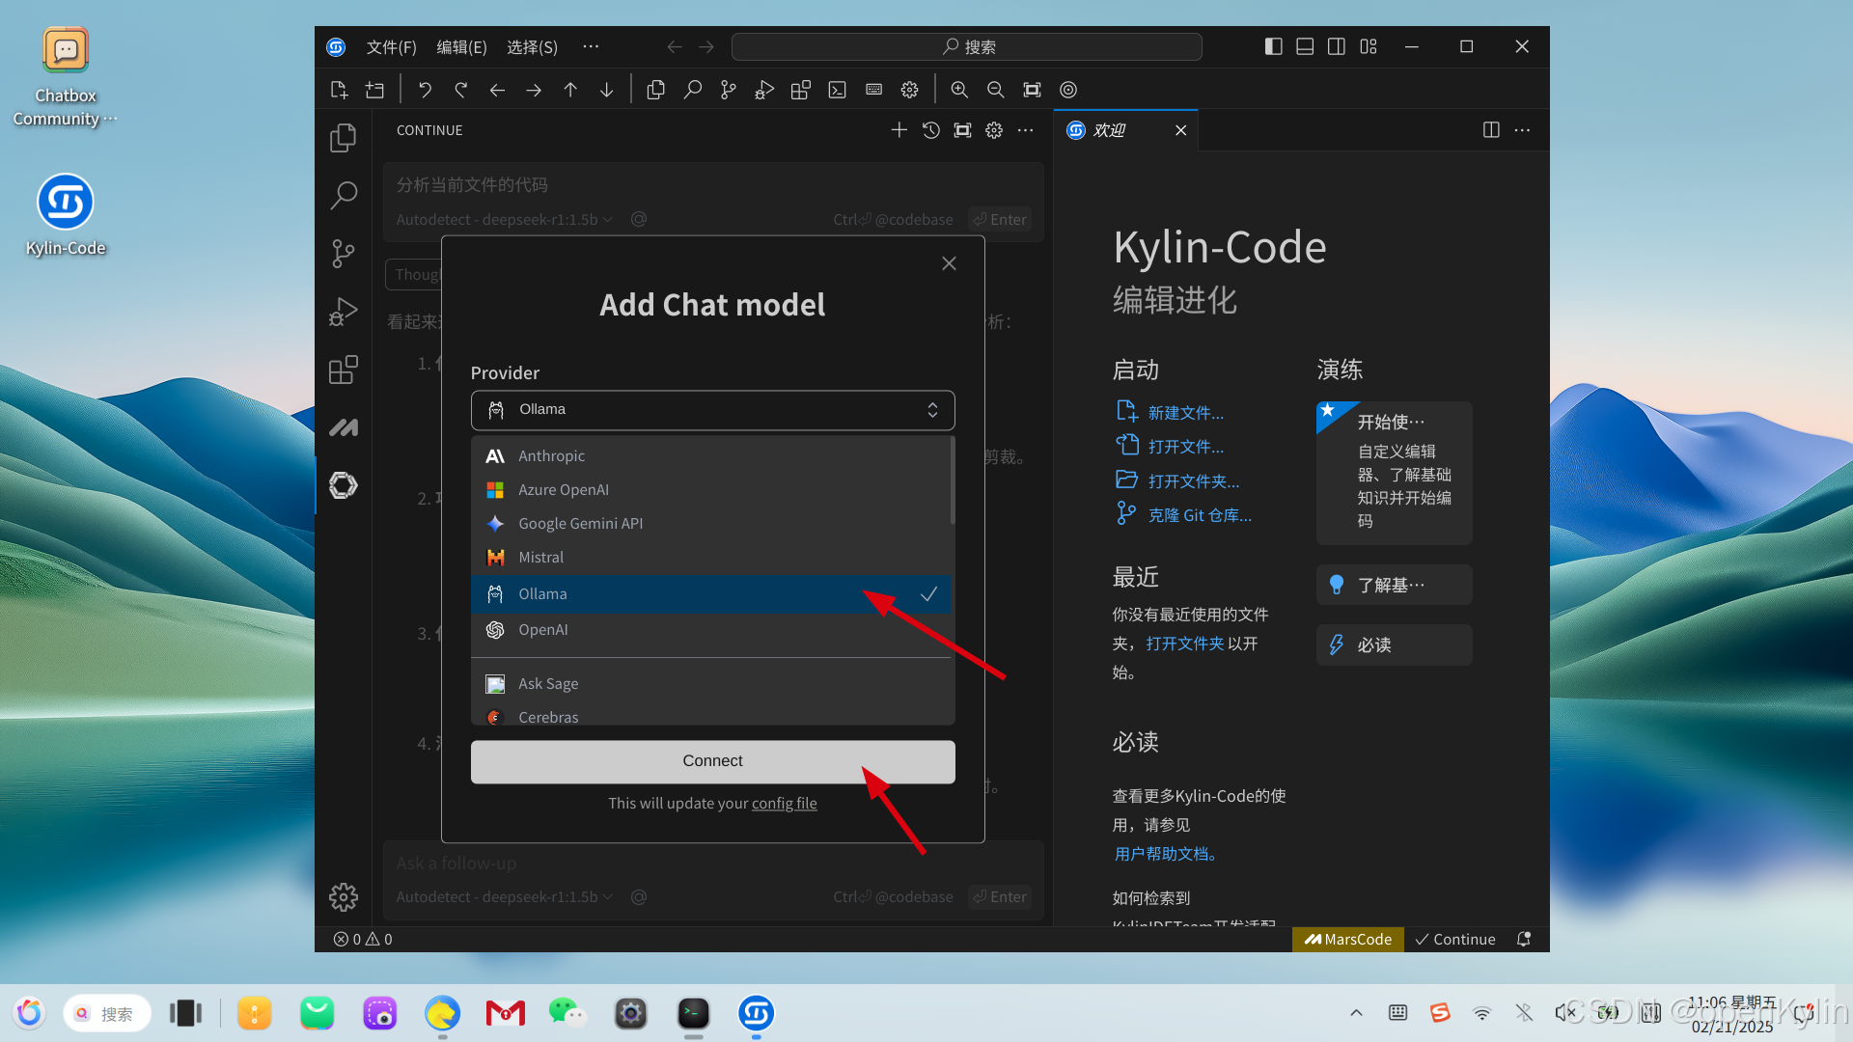Click the Run and Debug sidebar icon
The width and height of the screenshot is (1853, 1042).
[344, 312]
